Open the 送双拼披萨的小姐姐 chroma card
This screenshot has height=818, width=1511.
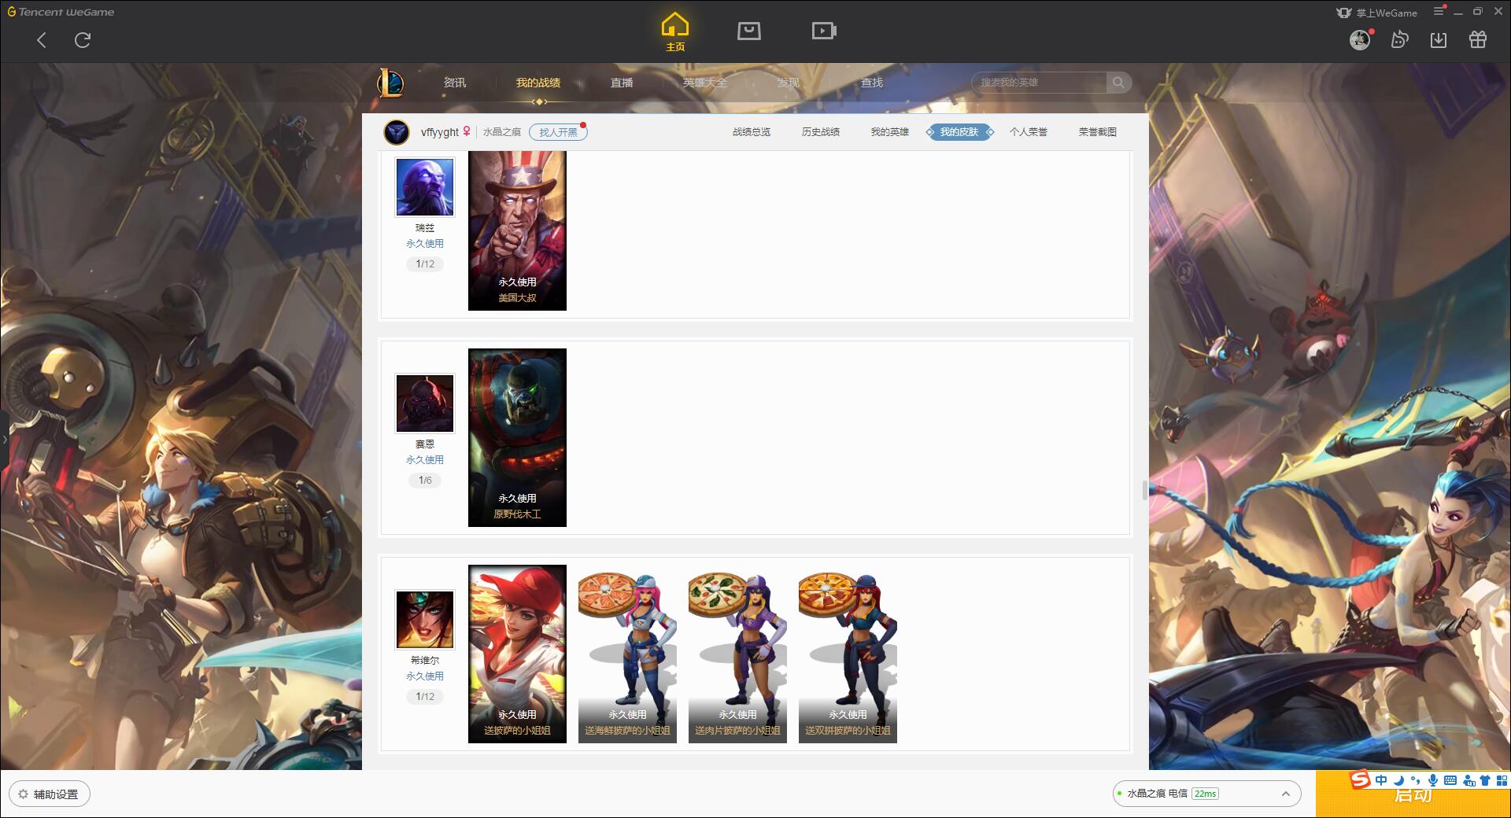(848, 654)
